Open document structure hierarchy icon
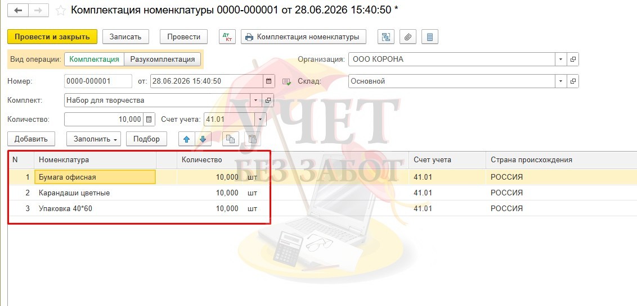The width and height of the screenshot is (637, 306). (386, 37)
